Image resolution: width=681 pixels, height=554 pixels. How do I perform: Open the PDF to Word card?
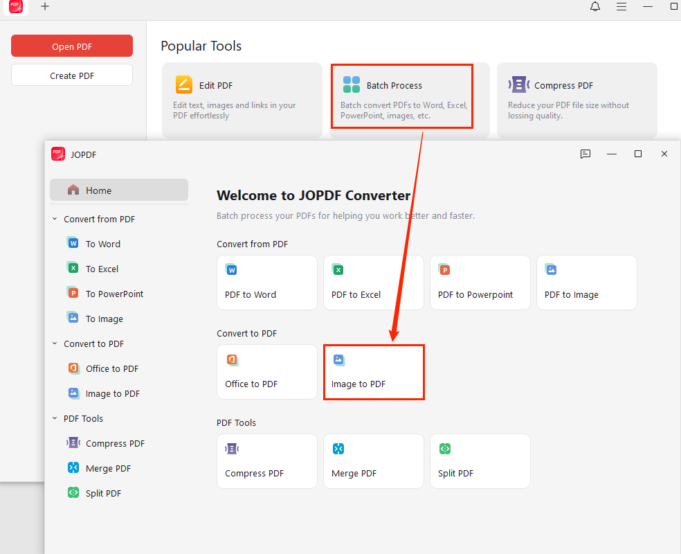[x=267, y=283]
